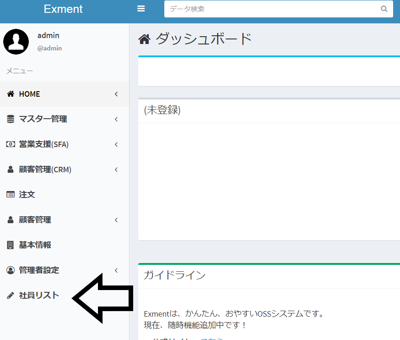Open the 顧客管理 menu item

pyautogui.click(x=65, y=219)
